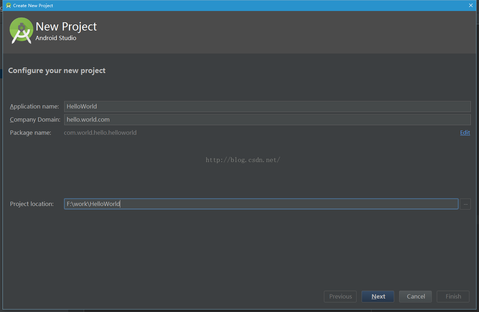Viewport: 479px width, 312px height.
Task: Click the 'Package name:' label
Action: click(x=31, y=133)
